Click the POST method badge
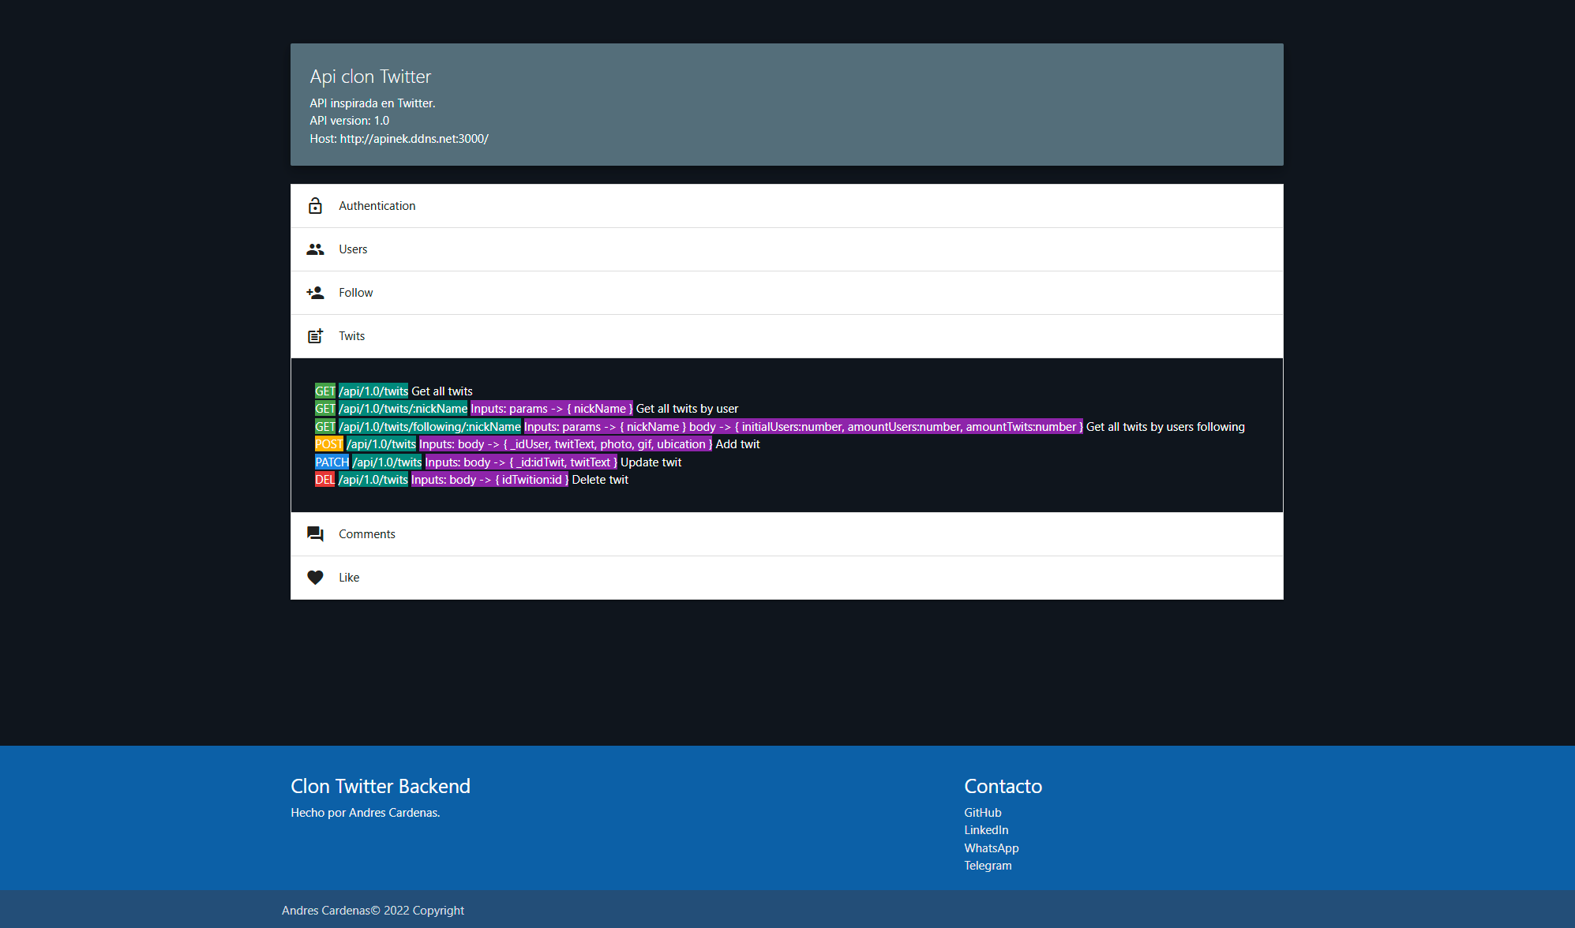Image resolution: width=1575 pixels, height=928 pixels. (328, 444)
